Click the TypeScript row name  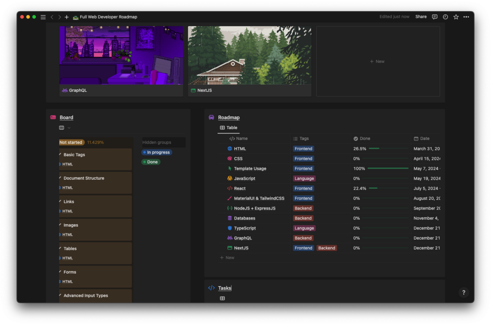(245, 228)
